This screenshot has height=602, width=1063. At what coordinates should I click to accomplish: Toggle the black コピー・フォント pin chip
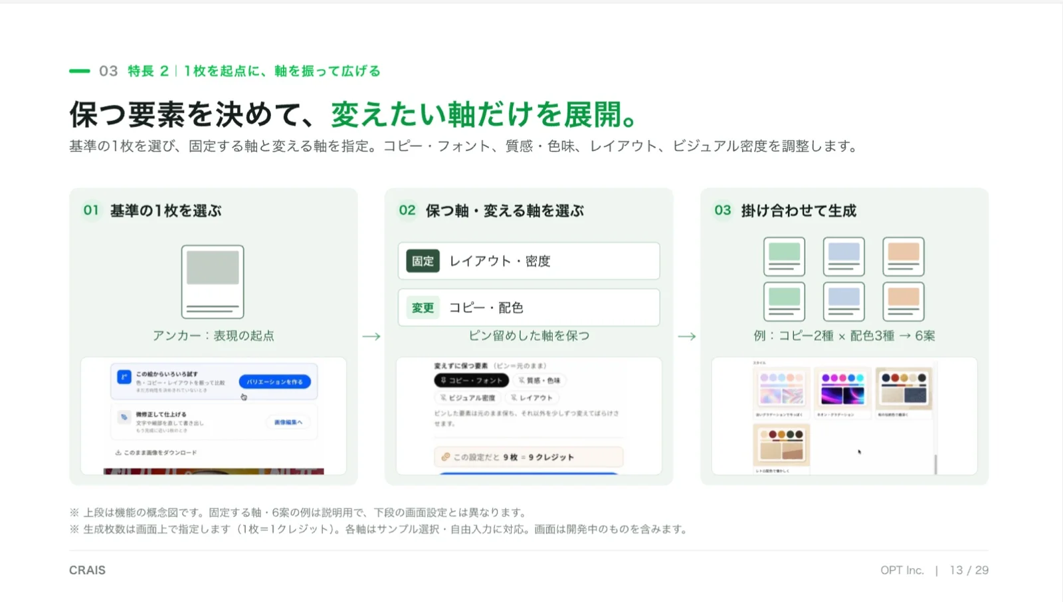tap(472, 380)
